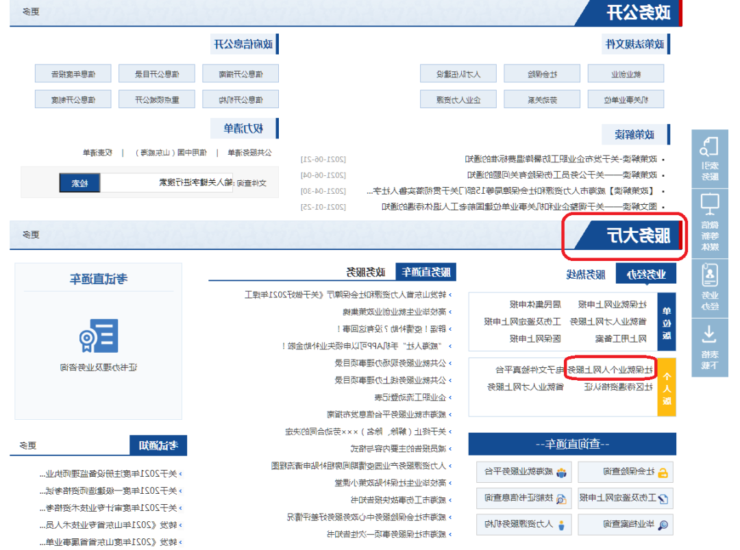Click 劳动关系 button

click(x=542, y=99)
